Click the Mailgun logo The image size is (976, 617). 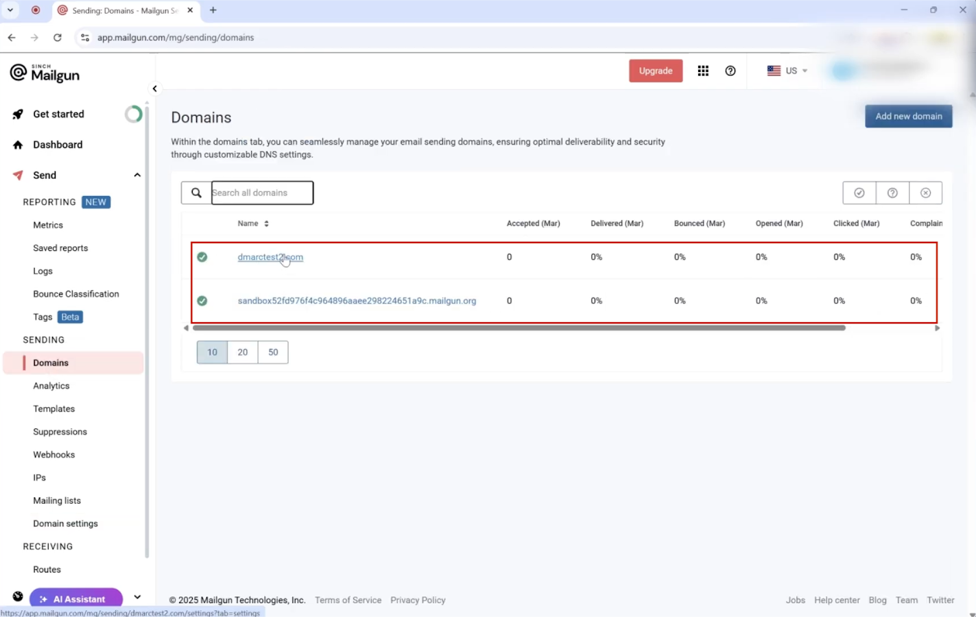point(45,73)
